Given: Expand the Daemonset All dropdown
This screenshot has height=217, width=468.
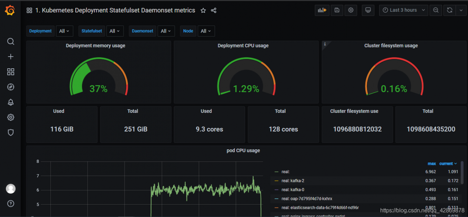Looking at the screenshot, I should (166, 31).
